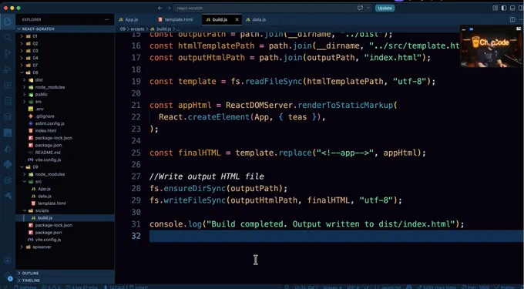This screenshot has height=289, width=524.
Task: Expand folder 04
Action: tap(65, 58)
